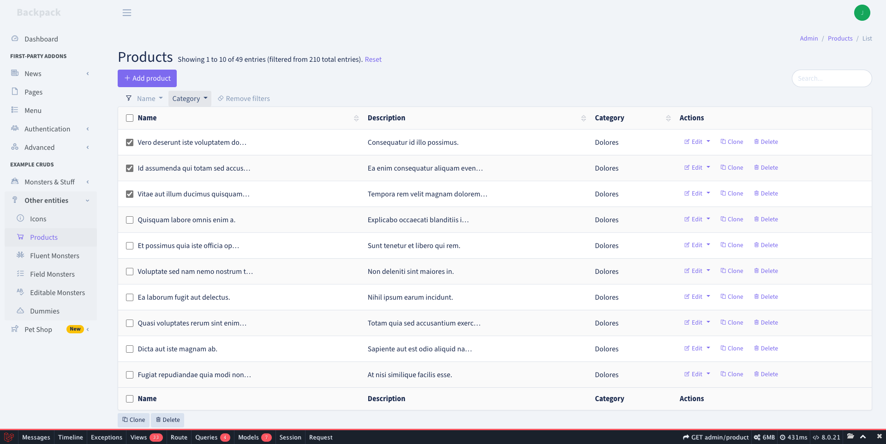
Task: Click the Monsters & Stuff ghost icon
Action: pyautogui.click(x=15, y=181)
